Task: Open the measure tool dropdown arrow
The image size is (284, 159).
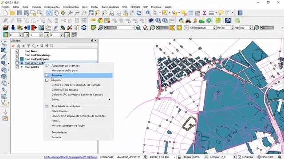Action: click(x=216, y=13)
